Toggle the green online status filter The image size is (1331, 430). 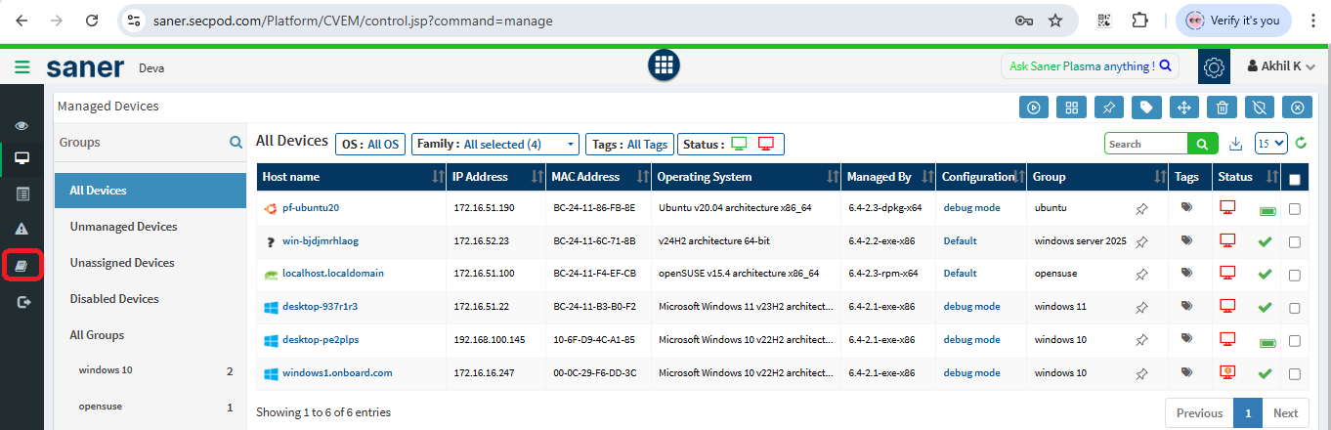tap(740, 144)
